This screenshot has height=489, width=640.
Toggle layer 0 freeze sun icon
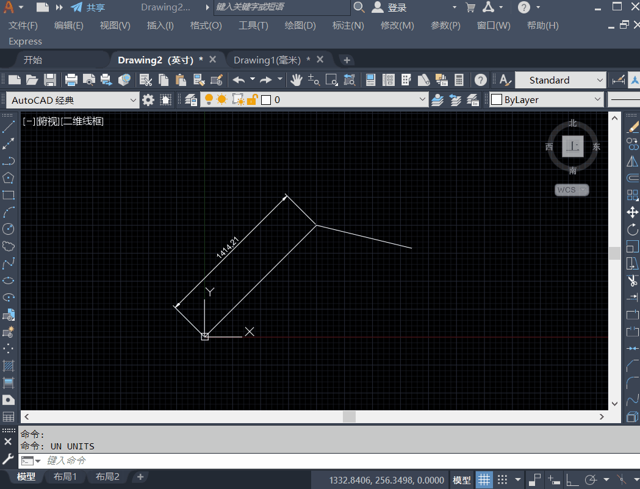pyautogui.click(x=221, y=99)
